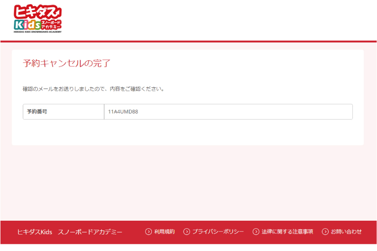Select the reservation number 11A4UMD88

tap(123, 111)
